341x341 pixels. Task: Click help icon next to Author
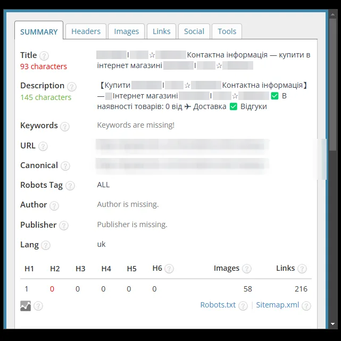click(54, 205)
